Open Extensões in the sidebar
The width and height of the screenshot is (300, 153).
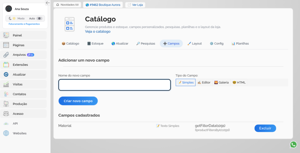pos(23,65)
